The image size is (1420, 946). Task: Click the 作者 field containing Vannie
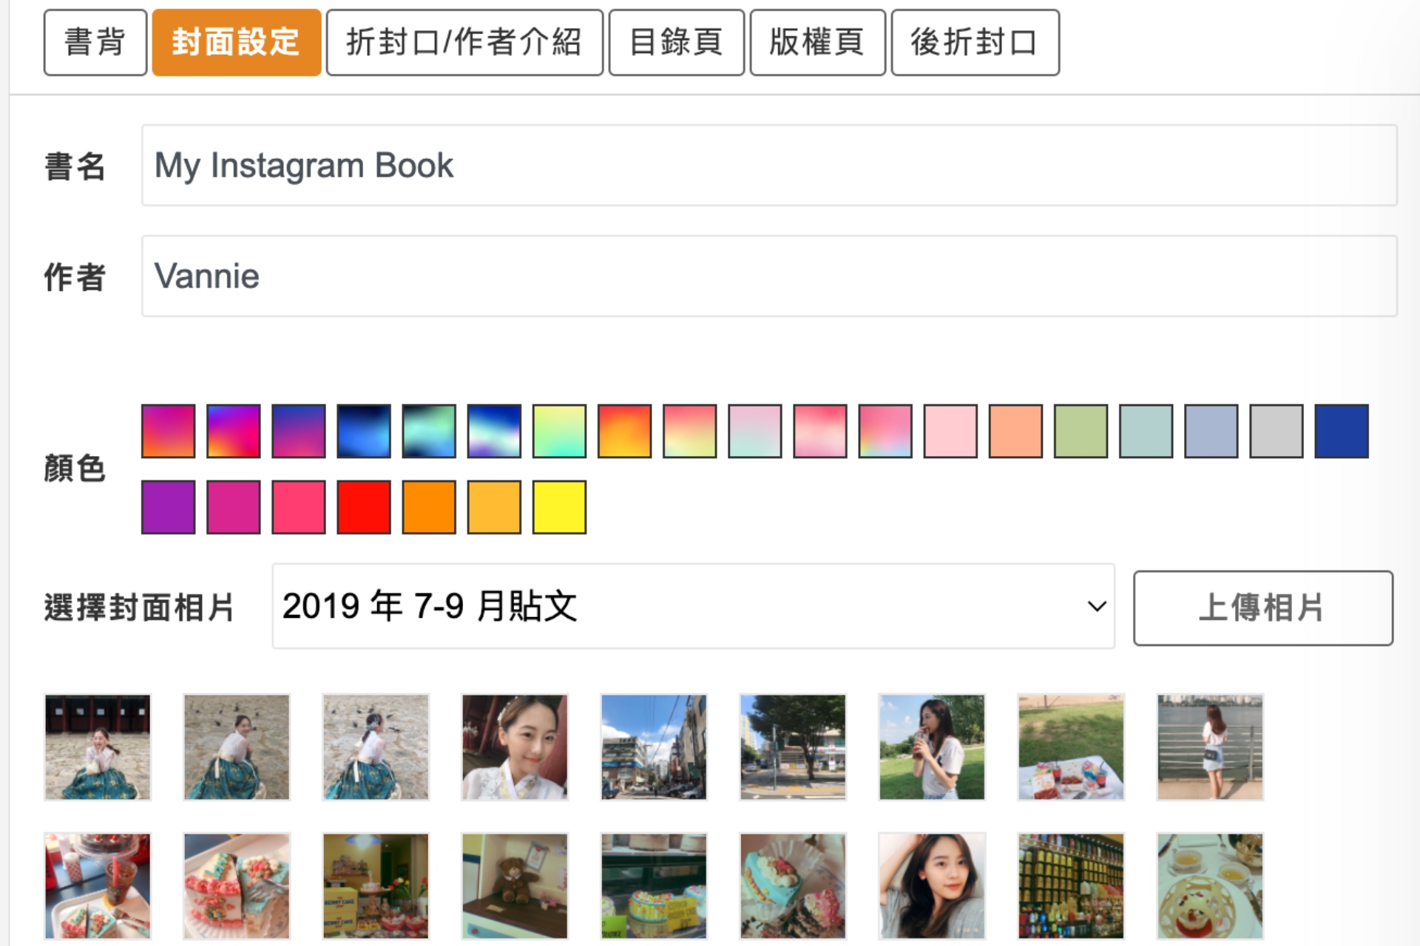[769, 276]
